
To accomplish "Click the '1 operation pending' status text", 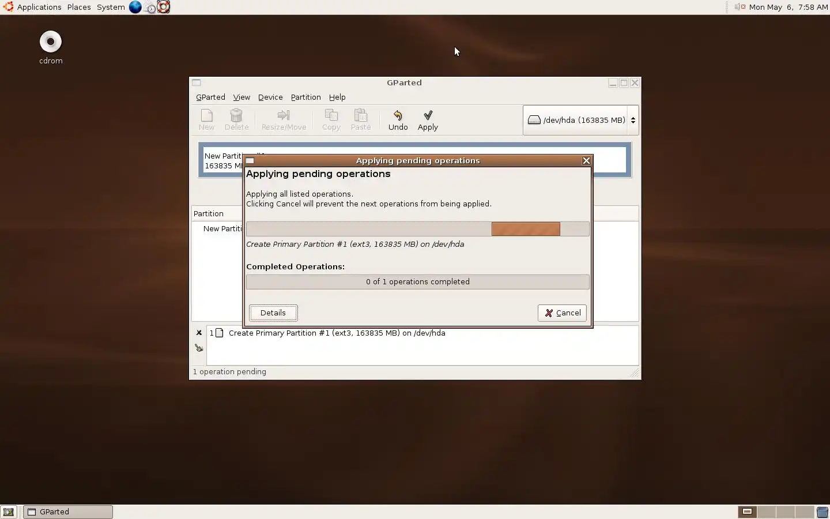I will click(x=229, y=372).
